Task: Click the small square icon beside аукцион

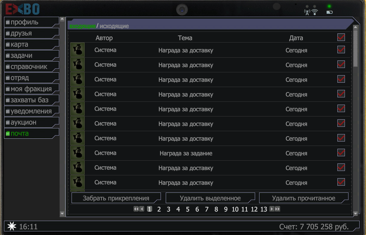Action: (8, 122)
